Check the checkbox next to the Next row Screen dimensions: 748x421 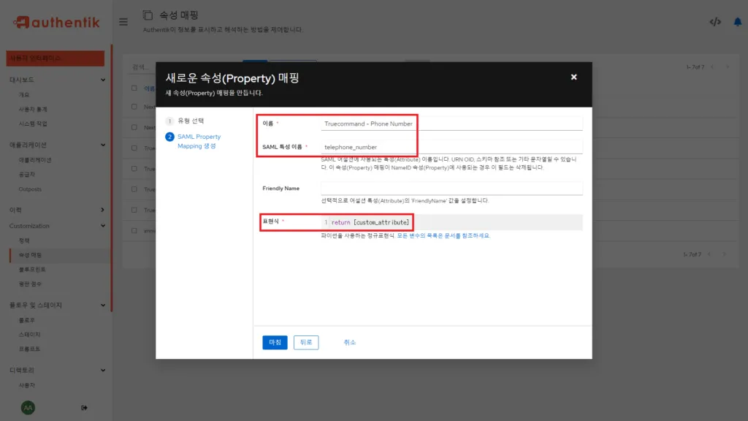click(134, 106)
